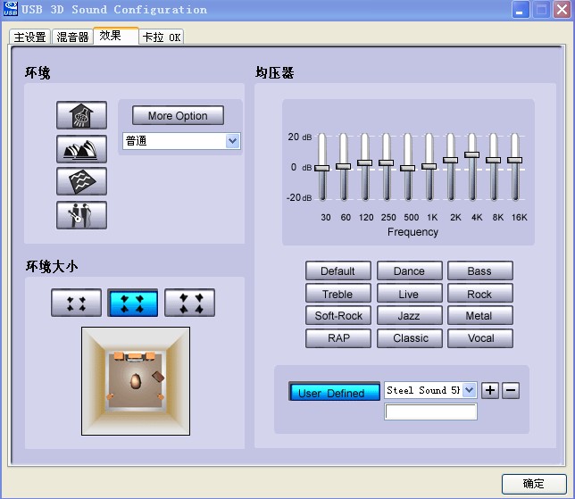
Task: Click the empty preset name input field
Action: [x=431, y=412]
